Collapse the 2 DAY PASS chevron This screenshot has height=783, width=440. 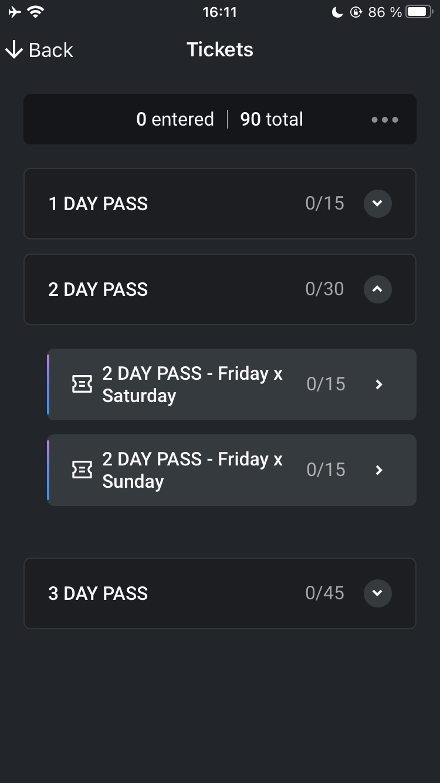[378, 289]
